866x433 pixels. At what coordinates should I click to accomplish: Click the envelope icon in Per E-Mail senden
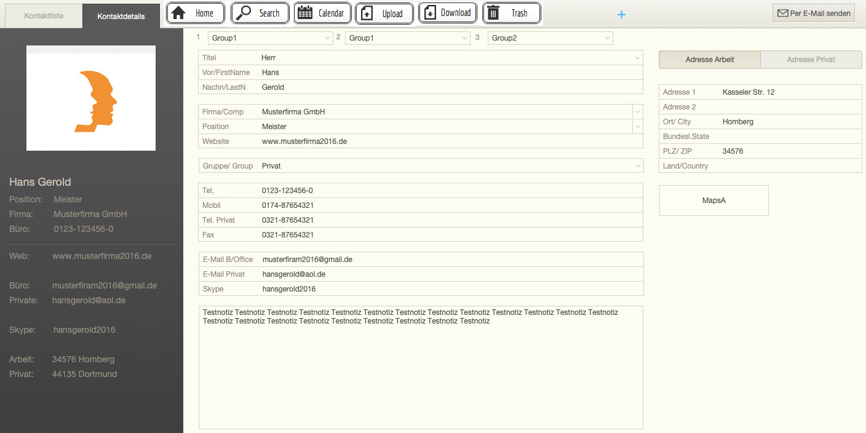click(x=783, y=13)
